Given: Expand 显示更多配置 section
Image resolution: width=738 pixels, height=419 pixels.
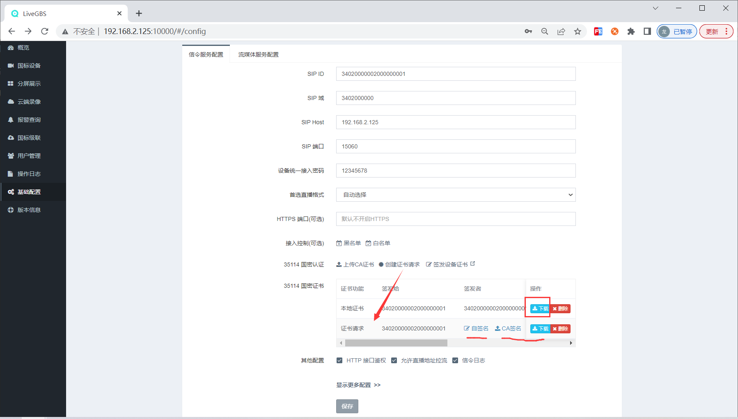Looking at the screenshot, I should [x=358, y=385].
